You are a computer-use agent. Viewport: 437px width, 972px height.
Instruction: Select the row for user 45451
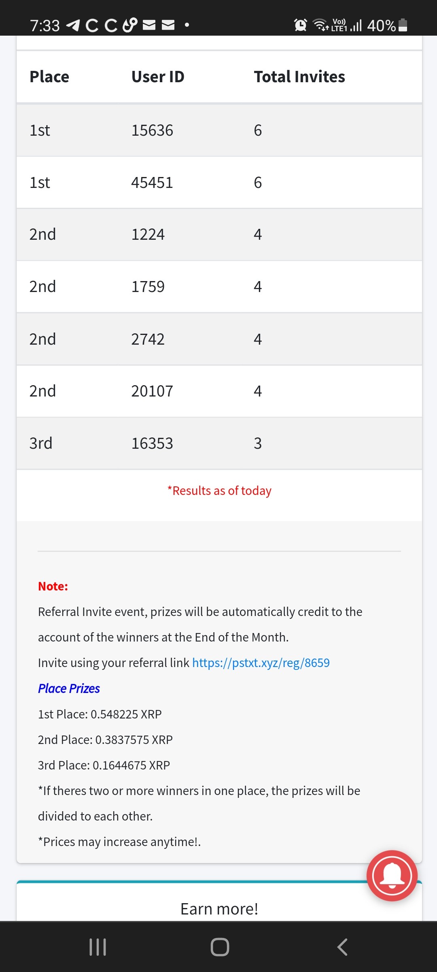219,183
